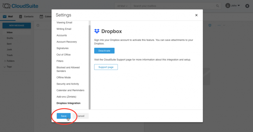Close the Settings dialog
This screenshot has width=253, height=132.
tap(196, 15)
